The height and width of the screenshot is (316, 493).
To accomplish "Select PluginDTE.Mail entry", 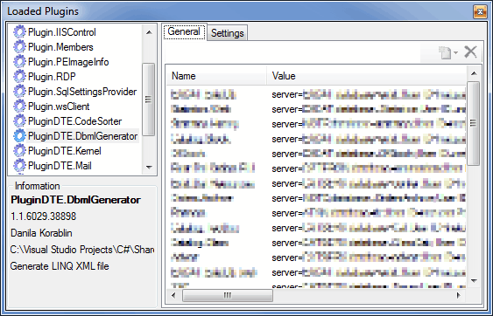I will pos(60,166).
